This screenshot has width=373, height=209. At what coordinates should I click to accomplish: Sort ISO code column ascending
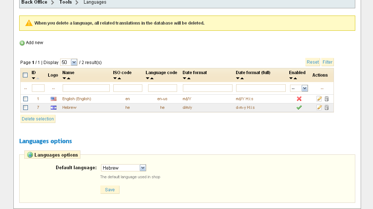[x=119, y=78]
